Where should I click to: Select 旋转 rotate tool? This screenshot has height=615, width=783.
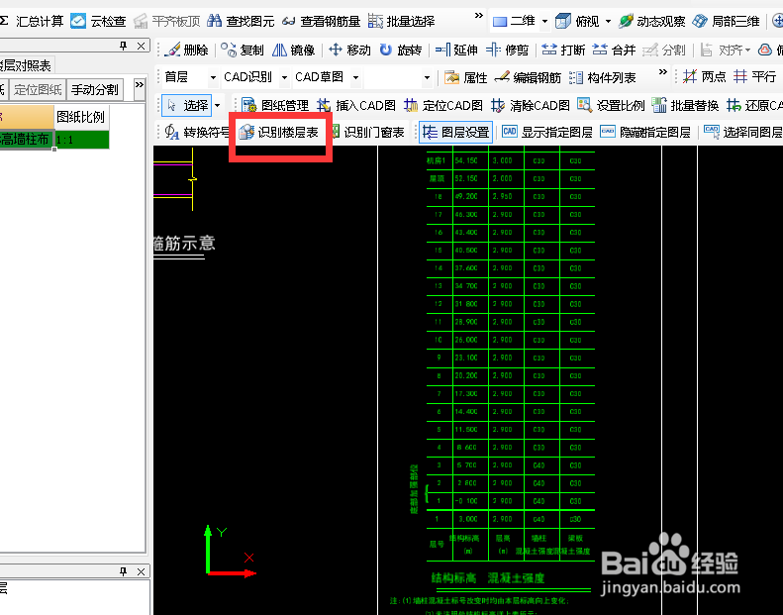coord(401,50)
